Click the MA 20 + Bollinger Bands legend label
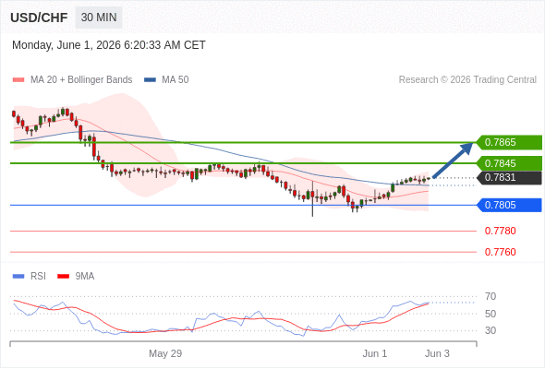The height and width of the screenshot is (369, 545). [x=81, y=80]
